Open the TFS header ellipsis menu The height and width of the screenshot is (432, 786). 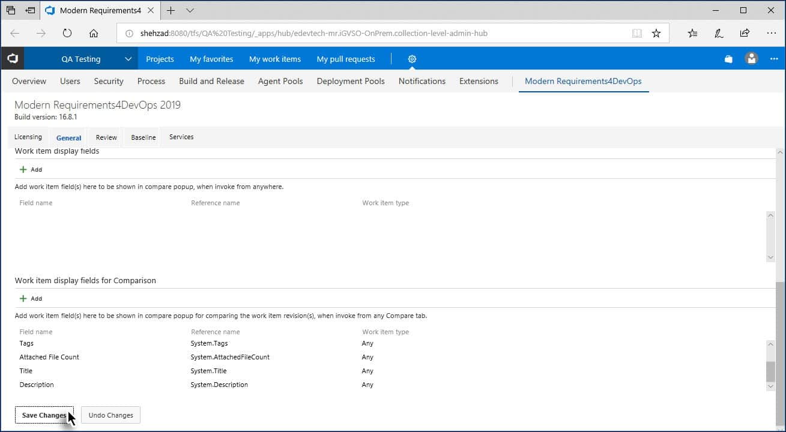click(774, 59)
